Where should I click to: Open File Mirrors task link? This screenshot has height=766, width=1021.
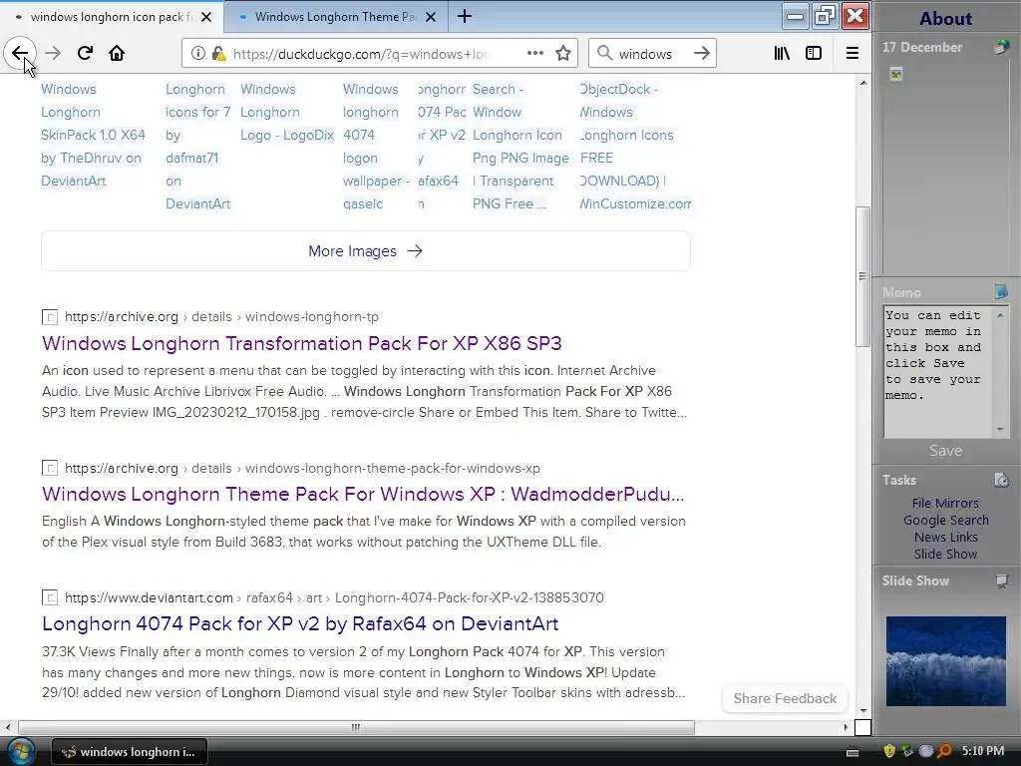(x=945, y=503)
